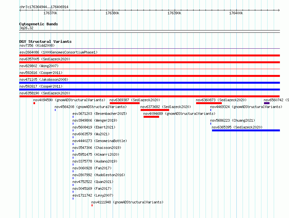Open the nsv6358190 (Sedlazeck2020) label
The image size is (289, 218).
coord(45,93)
